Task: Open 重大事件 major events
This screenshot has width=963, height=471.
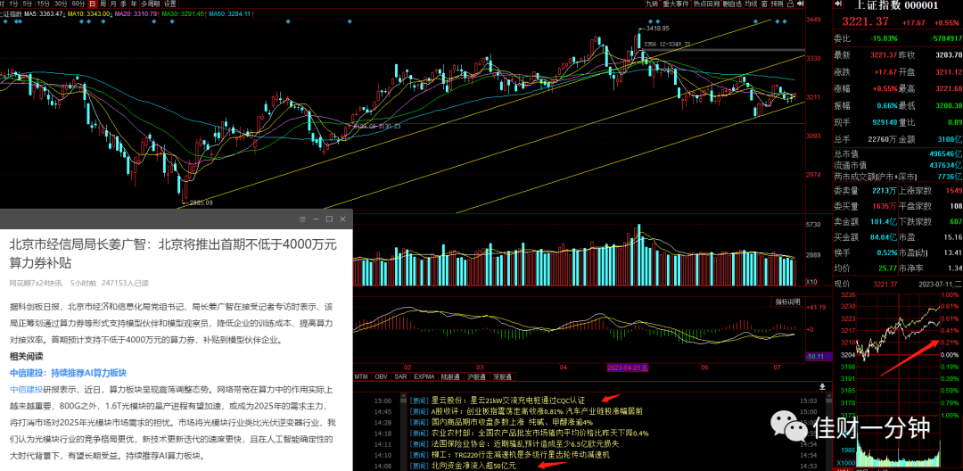Action: 676,4
